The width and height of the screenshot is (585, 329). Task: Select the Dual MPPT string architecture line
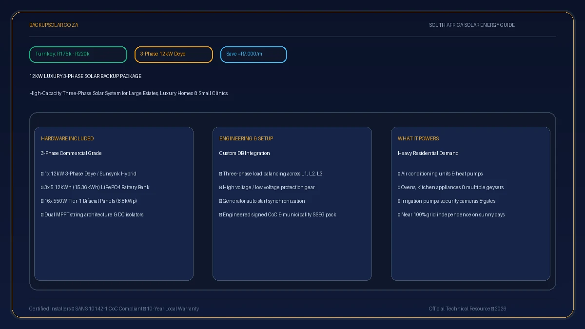coord(92,214)
